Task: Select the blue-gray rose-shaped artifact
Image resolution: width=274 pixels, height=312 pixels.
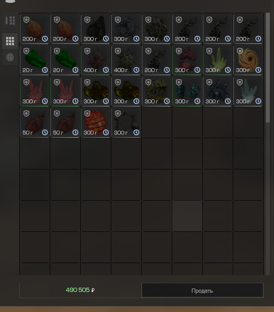Action: pyautogui.click(x=126, y=29)
